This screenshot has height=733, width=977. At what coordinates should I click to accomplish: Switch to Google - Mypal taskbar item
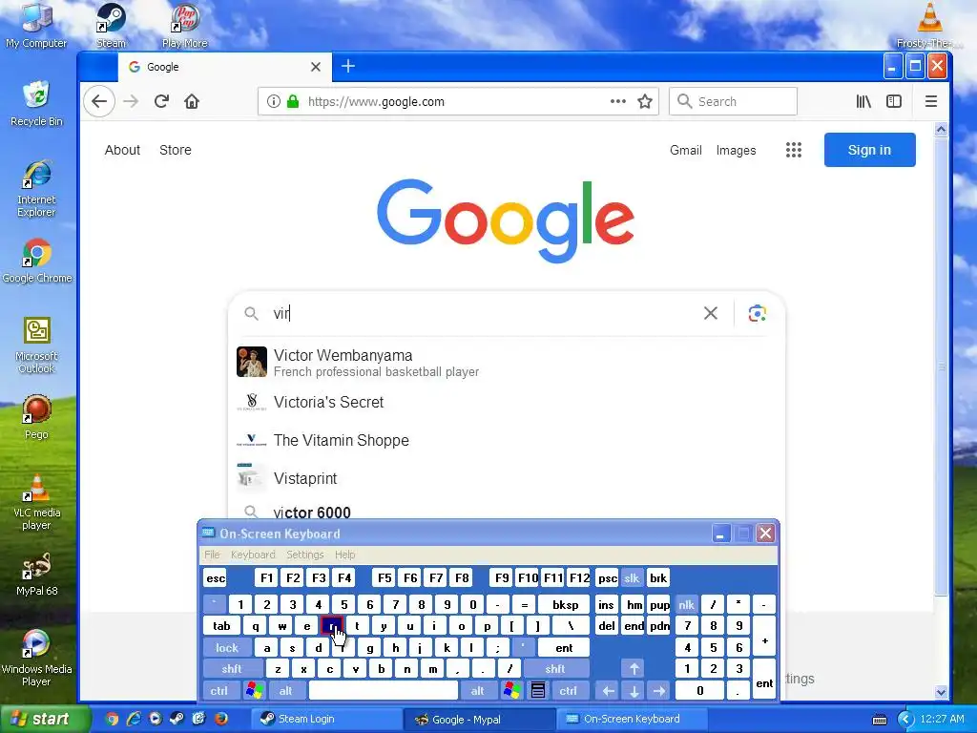pyautogui.click(x=479, y=719)
